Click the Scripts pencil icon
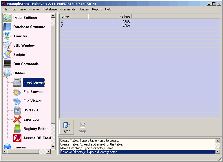This screenshot has width=223, height=162. pos(7,55)
